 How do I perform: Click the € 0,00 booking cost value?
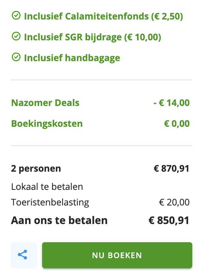pos(177,124)
